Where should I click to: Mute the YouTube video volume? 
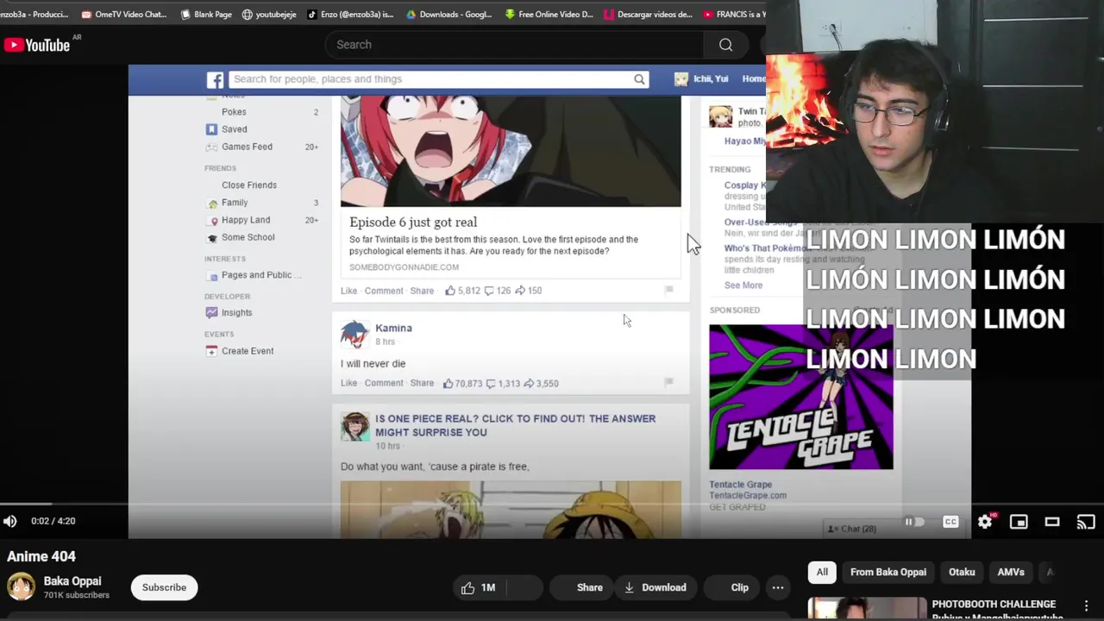[9, 521]
